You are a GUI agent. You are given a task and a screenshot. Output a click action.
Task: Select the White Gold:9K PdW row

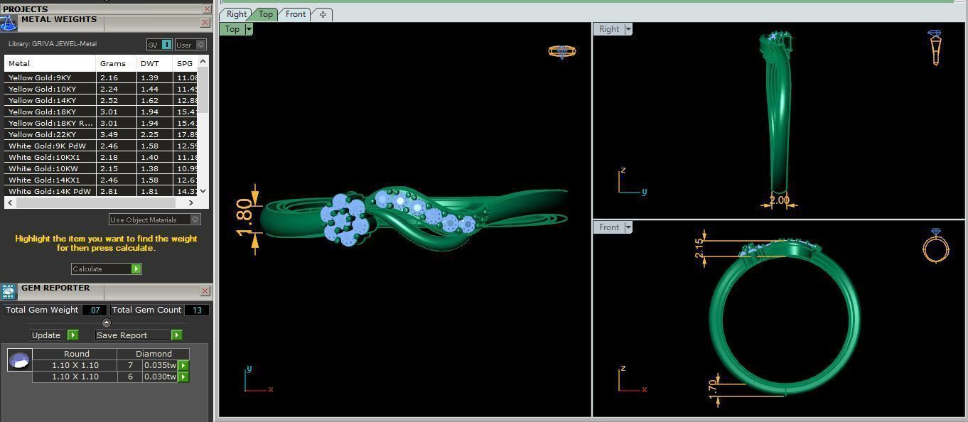pyautogui.click(x=102, y=146)
